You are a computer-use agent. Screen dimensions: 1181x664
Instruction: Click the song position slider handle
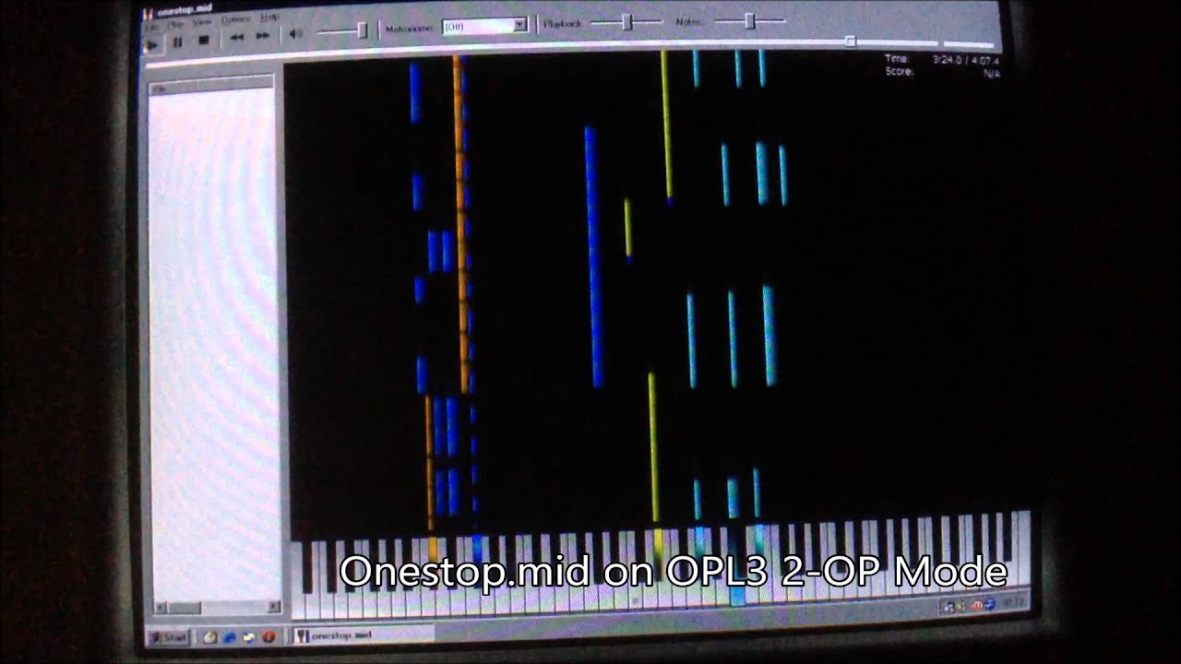851,41
